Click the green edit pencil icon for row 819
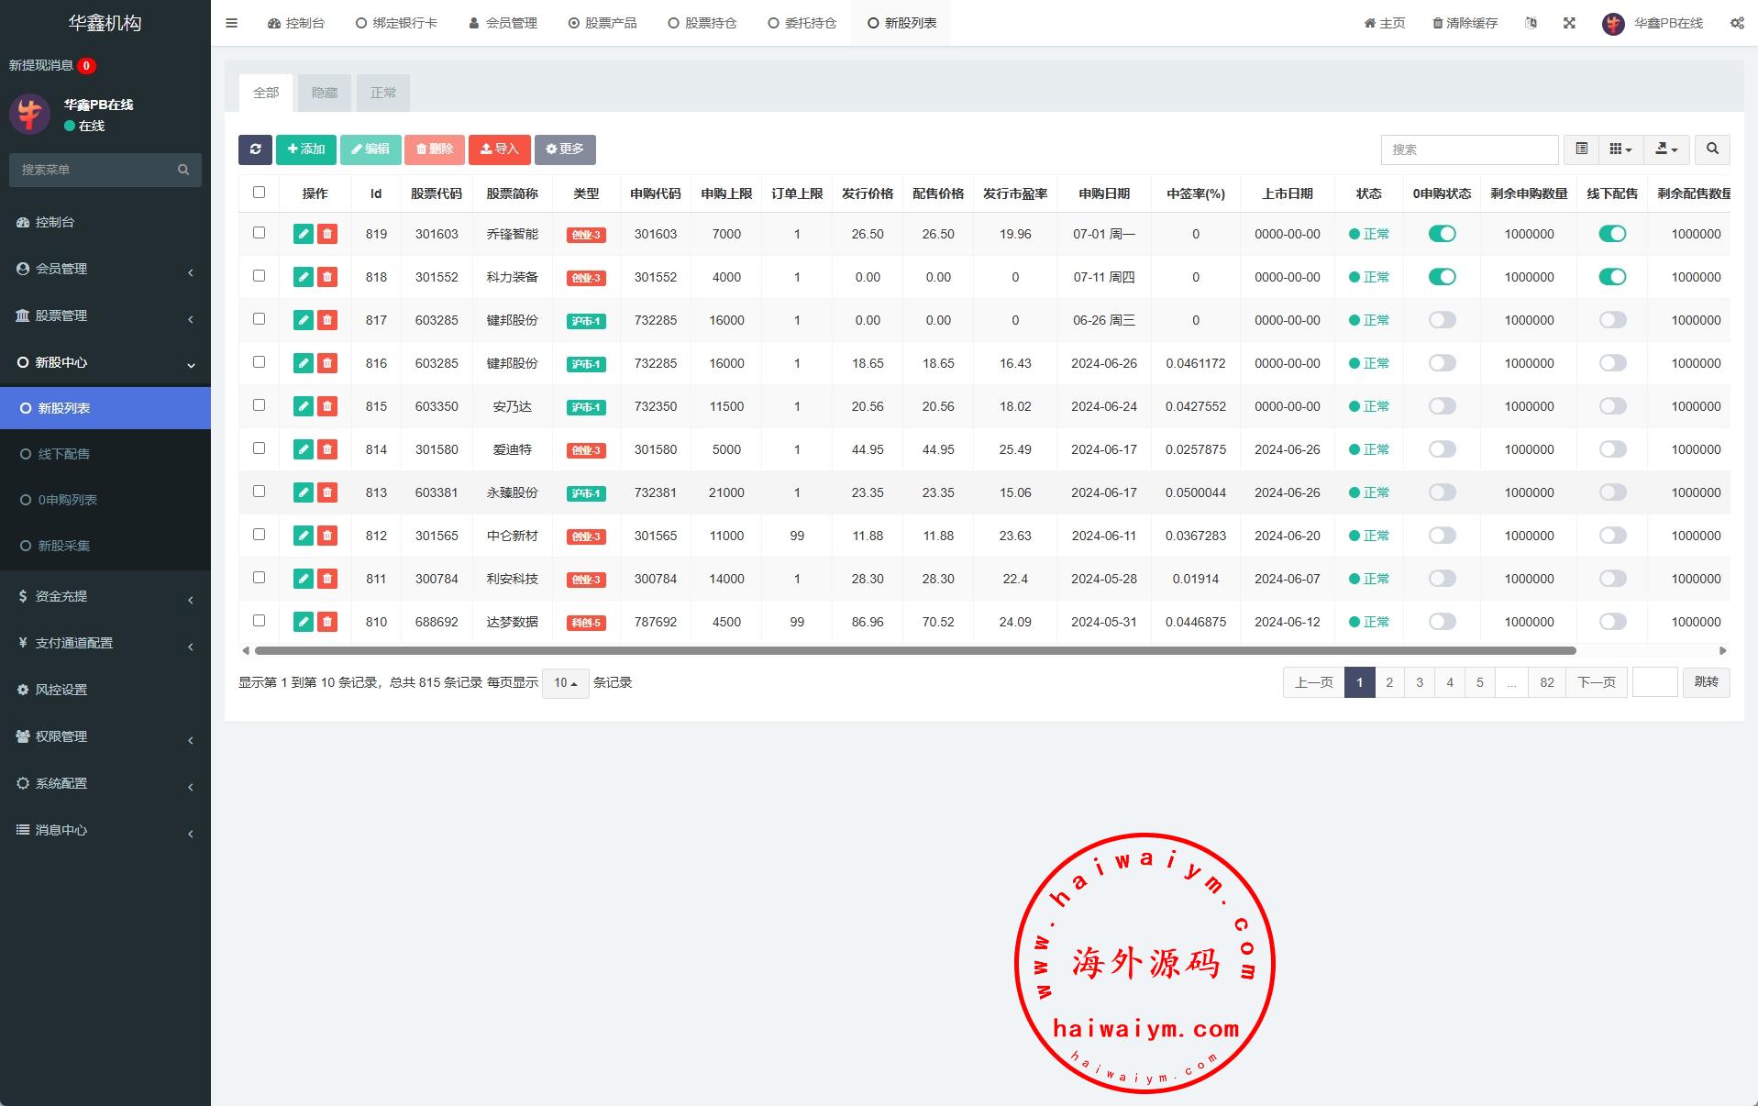The image size is (1758, 1106). [x=303, y=234]
